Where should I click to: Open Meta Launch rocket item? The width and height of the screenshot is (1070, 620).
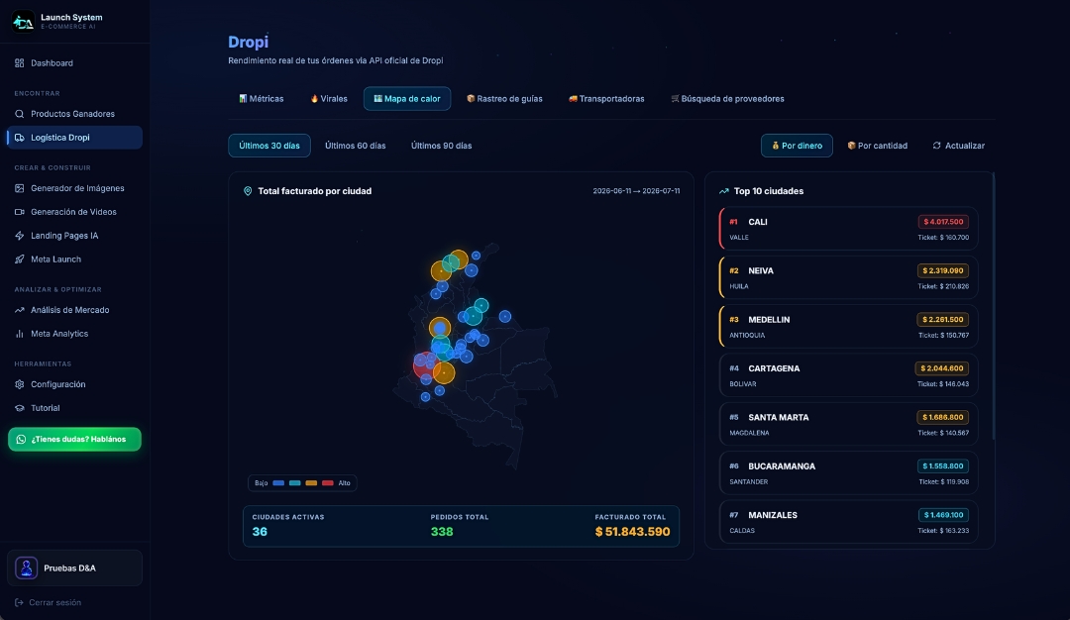point(74,259)
